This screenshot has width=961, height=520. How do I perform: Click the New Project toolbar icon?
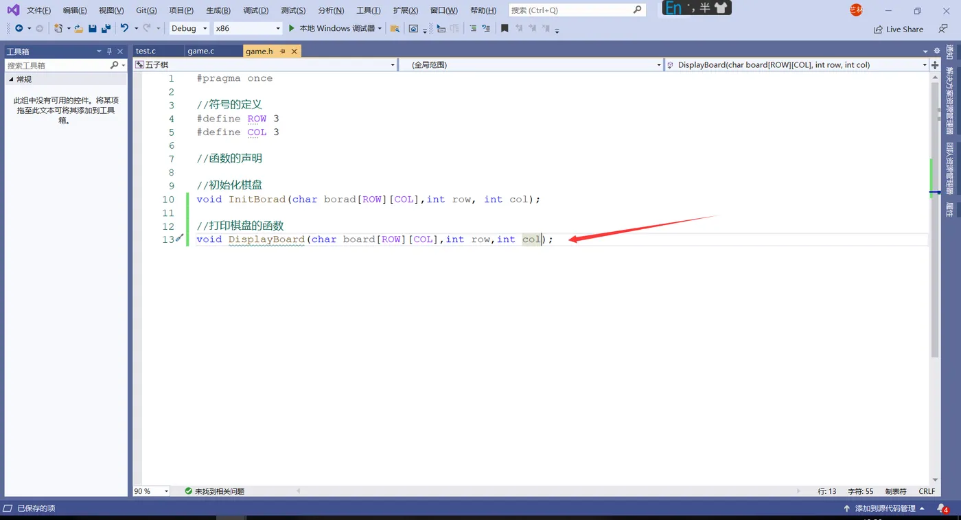59,28
